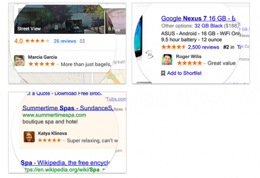Open Roger Willis's profile photo

pyautogui.click(x=167, y=59)
